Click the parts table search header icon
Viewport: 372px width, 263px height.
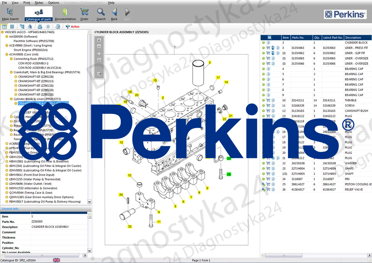(270, 37)
